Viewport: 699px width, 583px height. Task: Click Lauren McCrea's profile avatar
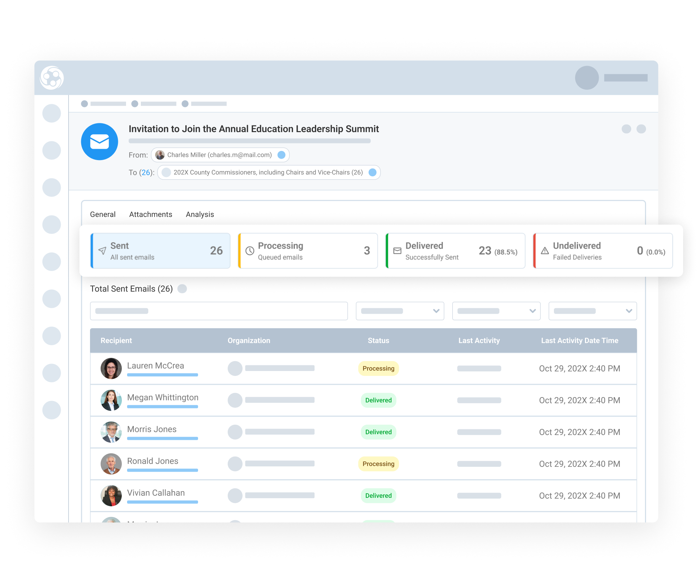(x=111, y=368)
